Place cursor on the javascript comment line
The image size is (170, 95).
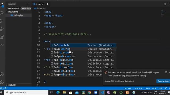67,34
